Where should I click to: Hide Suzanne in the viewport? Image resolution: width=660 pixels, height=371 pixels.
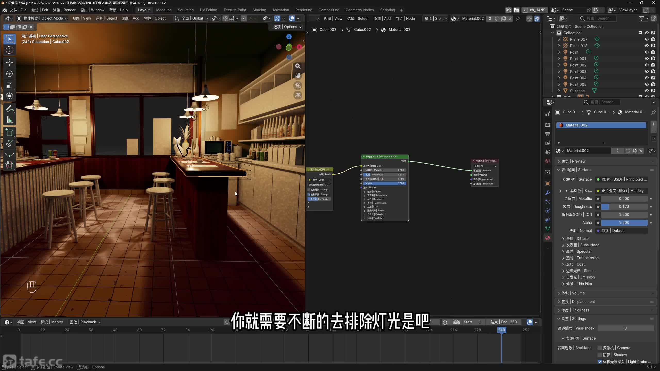coord(647,91)
